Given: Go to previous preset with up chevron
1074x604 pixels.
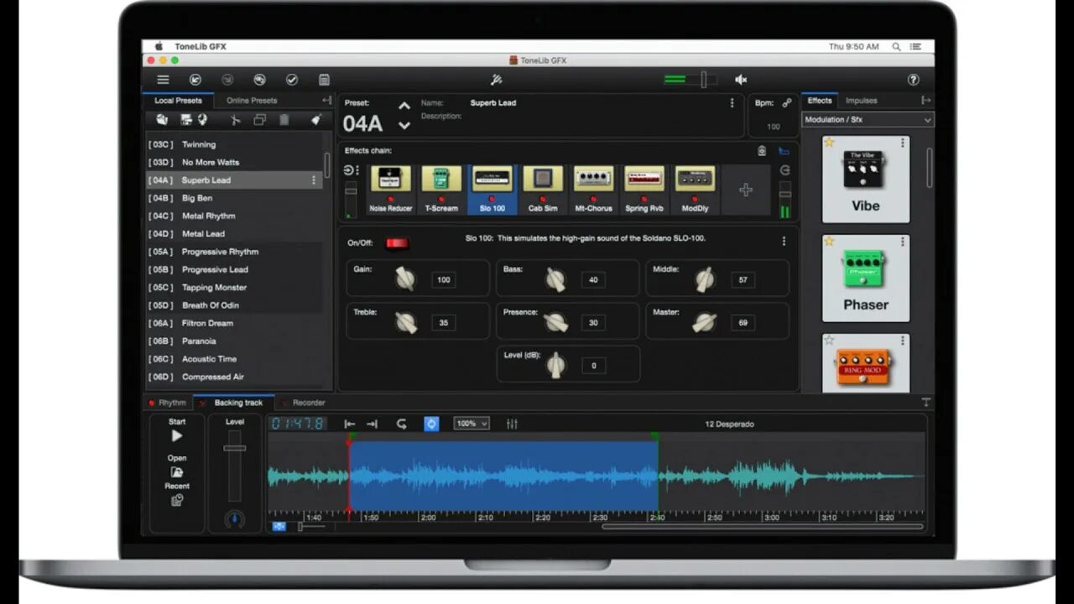Looking at the screenshot, I should (x=404, y=106).
